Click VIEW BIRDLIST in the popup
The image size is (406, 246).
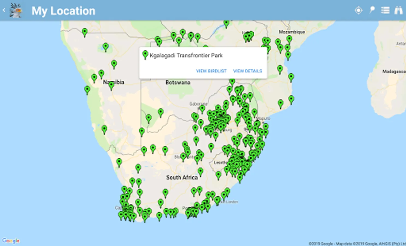pyautogui.click(x=211, y=71)
